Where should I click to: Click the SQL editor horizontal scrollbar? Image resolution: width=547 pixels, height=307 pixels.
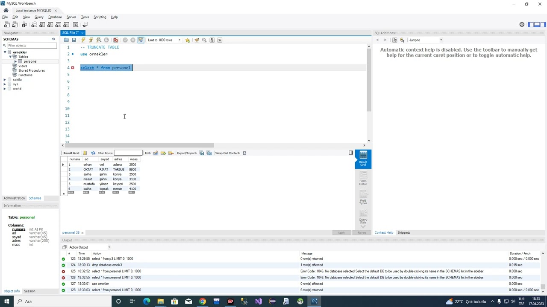(x=139, y=145)
